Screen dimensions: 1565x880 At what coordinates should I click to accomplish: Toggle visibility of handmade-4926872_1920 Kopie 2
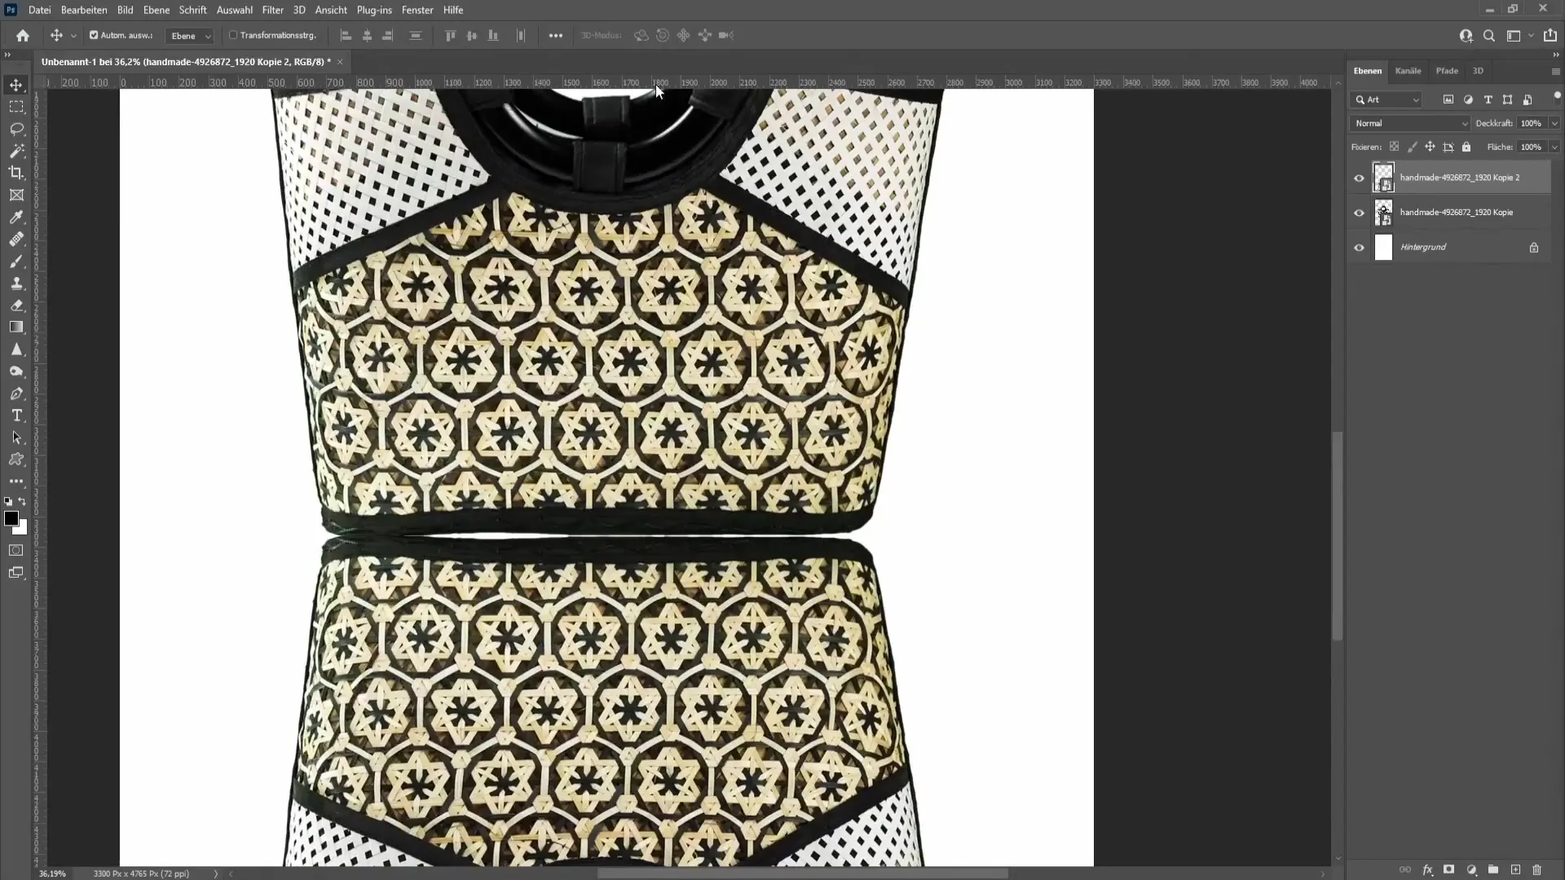1359,178
